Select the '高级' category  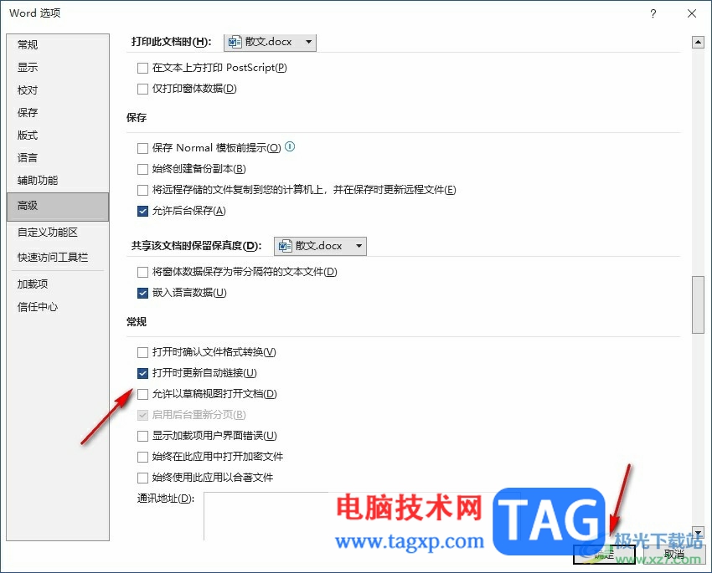[58, 207]
